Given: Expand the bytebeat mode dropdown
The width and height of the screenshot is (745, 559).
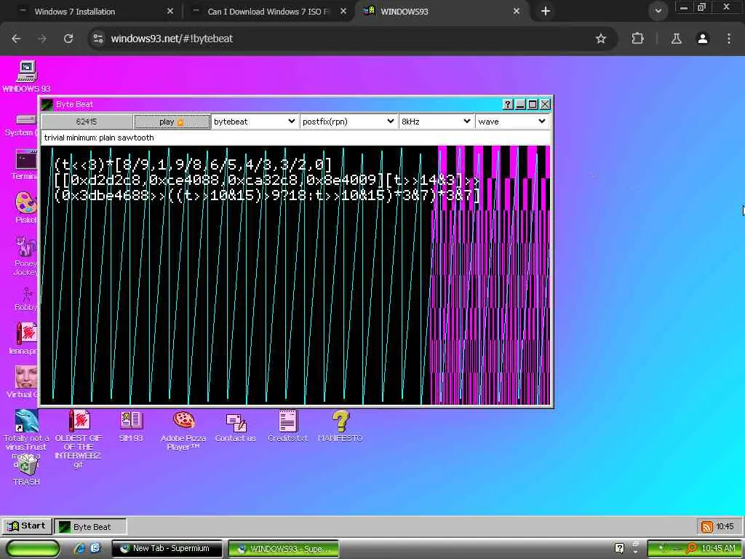Looking at the screenshot, I should click(255, 122).
